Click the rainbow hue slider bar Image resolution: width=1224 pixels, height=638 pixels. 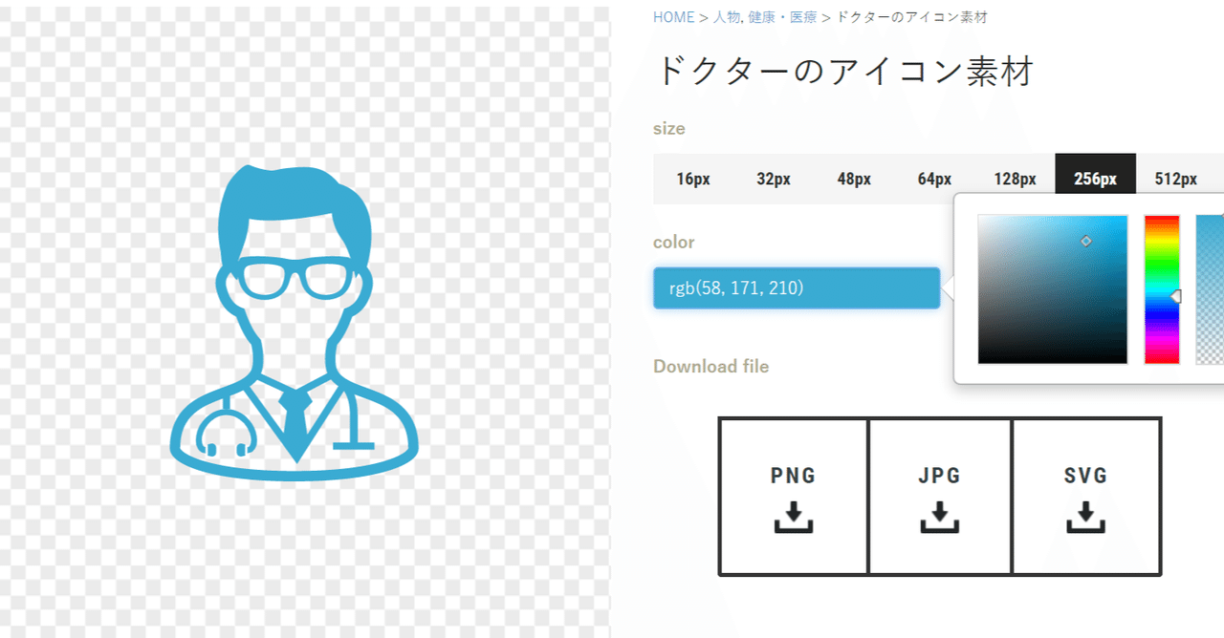point(1162,289)
